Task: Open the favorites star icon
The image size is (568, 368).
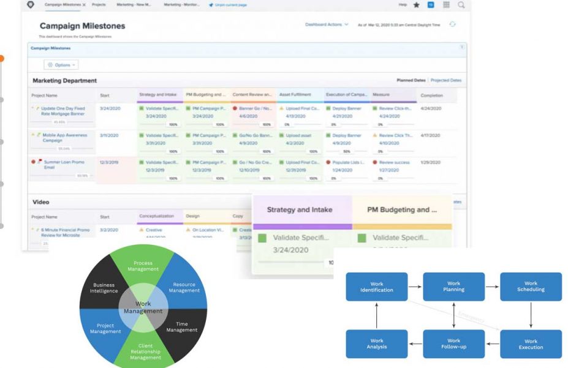Action: point(417,5)
